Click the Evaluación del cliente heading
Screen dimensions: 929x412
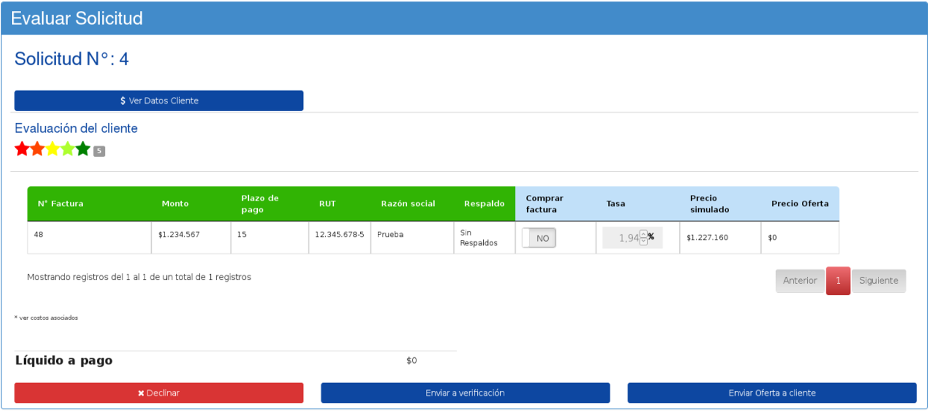[76, 128]
